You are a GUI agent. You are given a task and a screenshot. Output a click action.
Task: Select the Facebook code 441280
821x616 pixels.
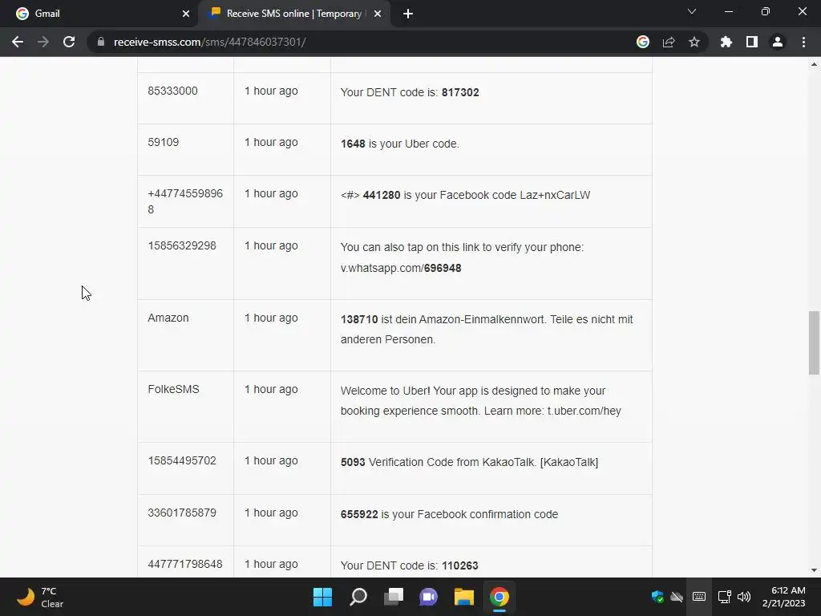point(382,195)
